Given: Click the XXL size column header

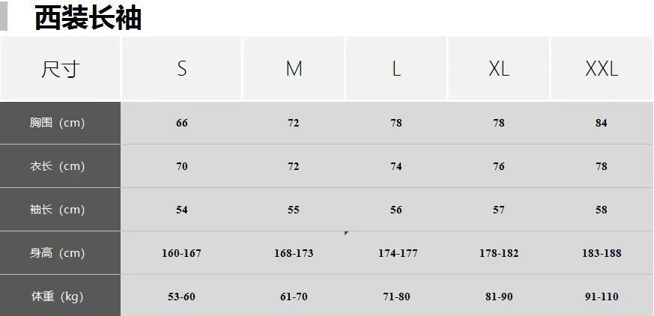Looking at the screenshot, I should click(x=602, y=69).
